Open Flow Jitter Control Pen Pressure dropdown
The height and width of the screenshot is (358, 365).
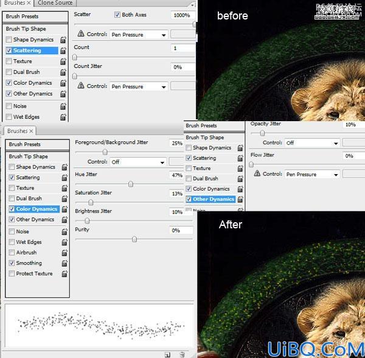[x=312, y=174]
